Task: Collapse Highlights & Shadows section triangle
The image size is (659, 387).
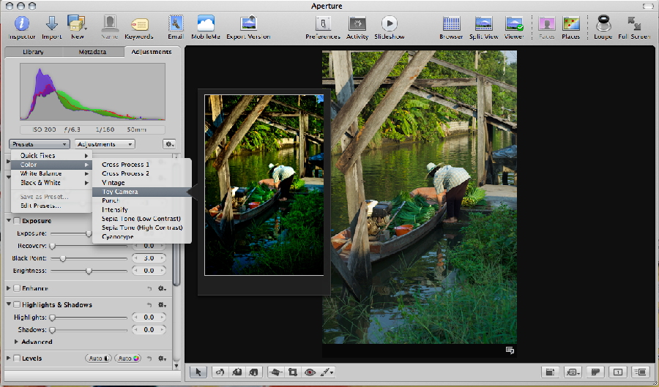Action: click(x=9, y=304)
